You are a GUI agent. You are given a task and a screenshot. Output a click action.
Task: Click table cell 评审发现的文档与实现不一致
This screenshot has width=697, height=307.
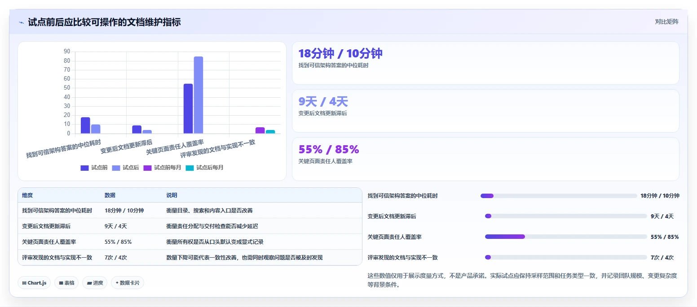pos(57,257)
